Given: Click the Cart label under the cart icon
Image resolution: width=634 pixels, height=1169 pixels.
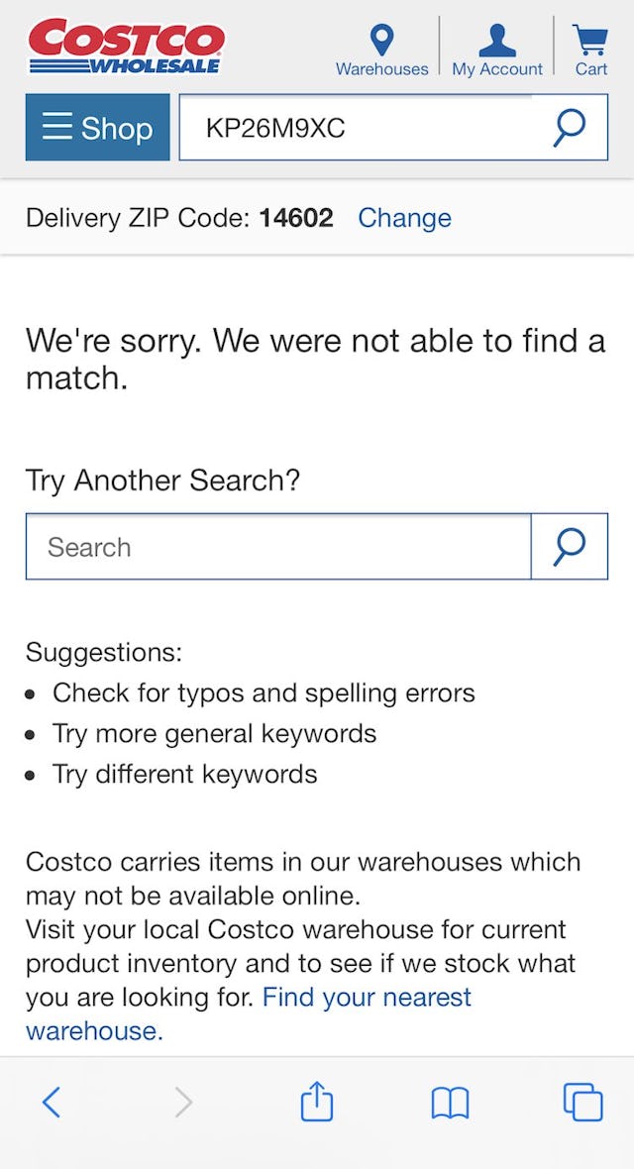Looking at the screenshot, I should (590, 68).
